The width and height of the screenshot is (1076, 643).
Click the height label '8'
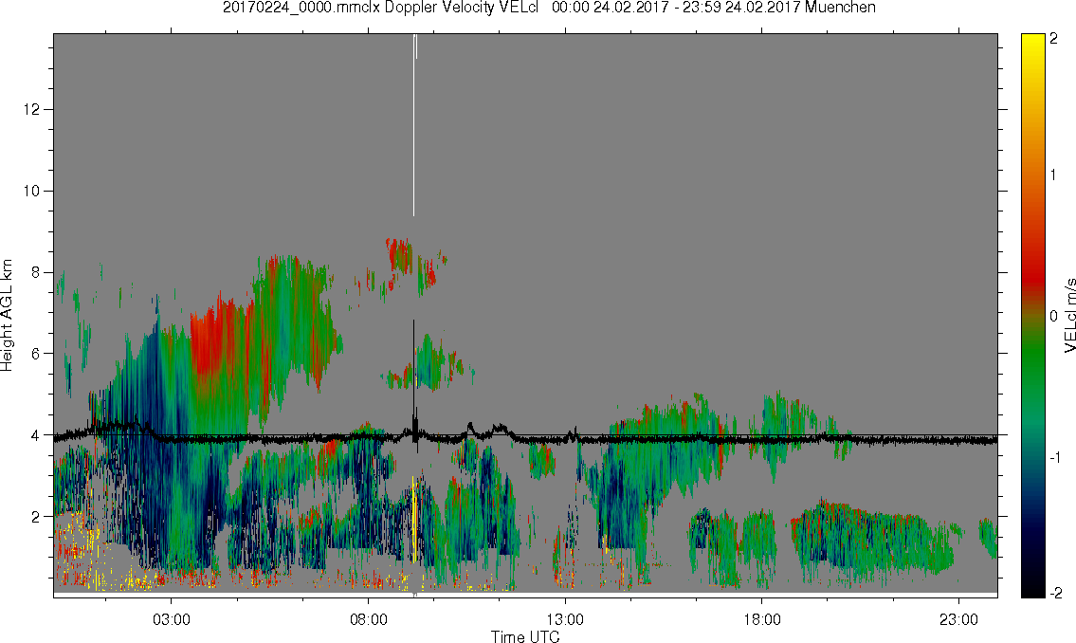pyautogui.click(x=36, y=272)
